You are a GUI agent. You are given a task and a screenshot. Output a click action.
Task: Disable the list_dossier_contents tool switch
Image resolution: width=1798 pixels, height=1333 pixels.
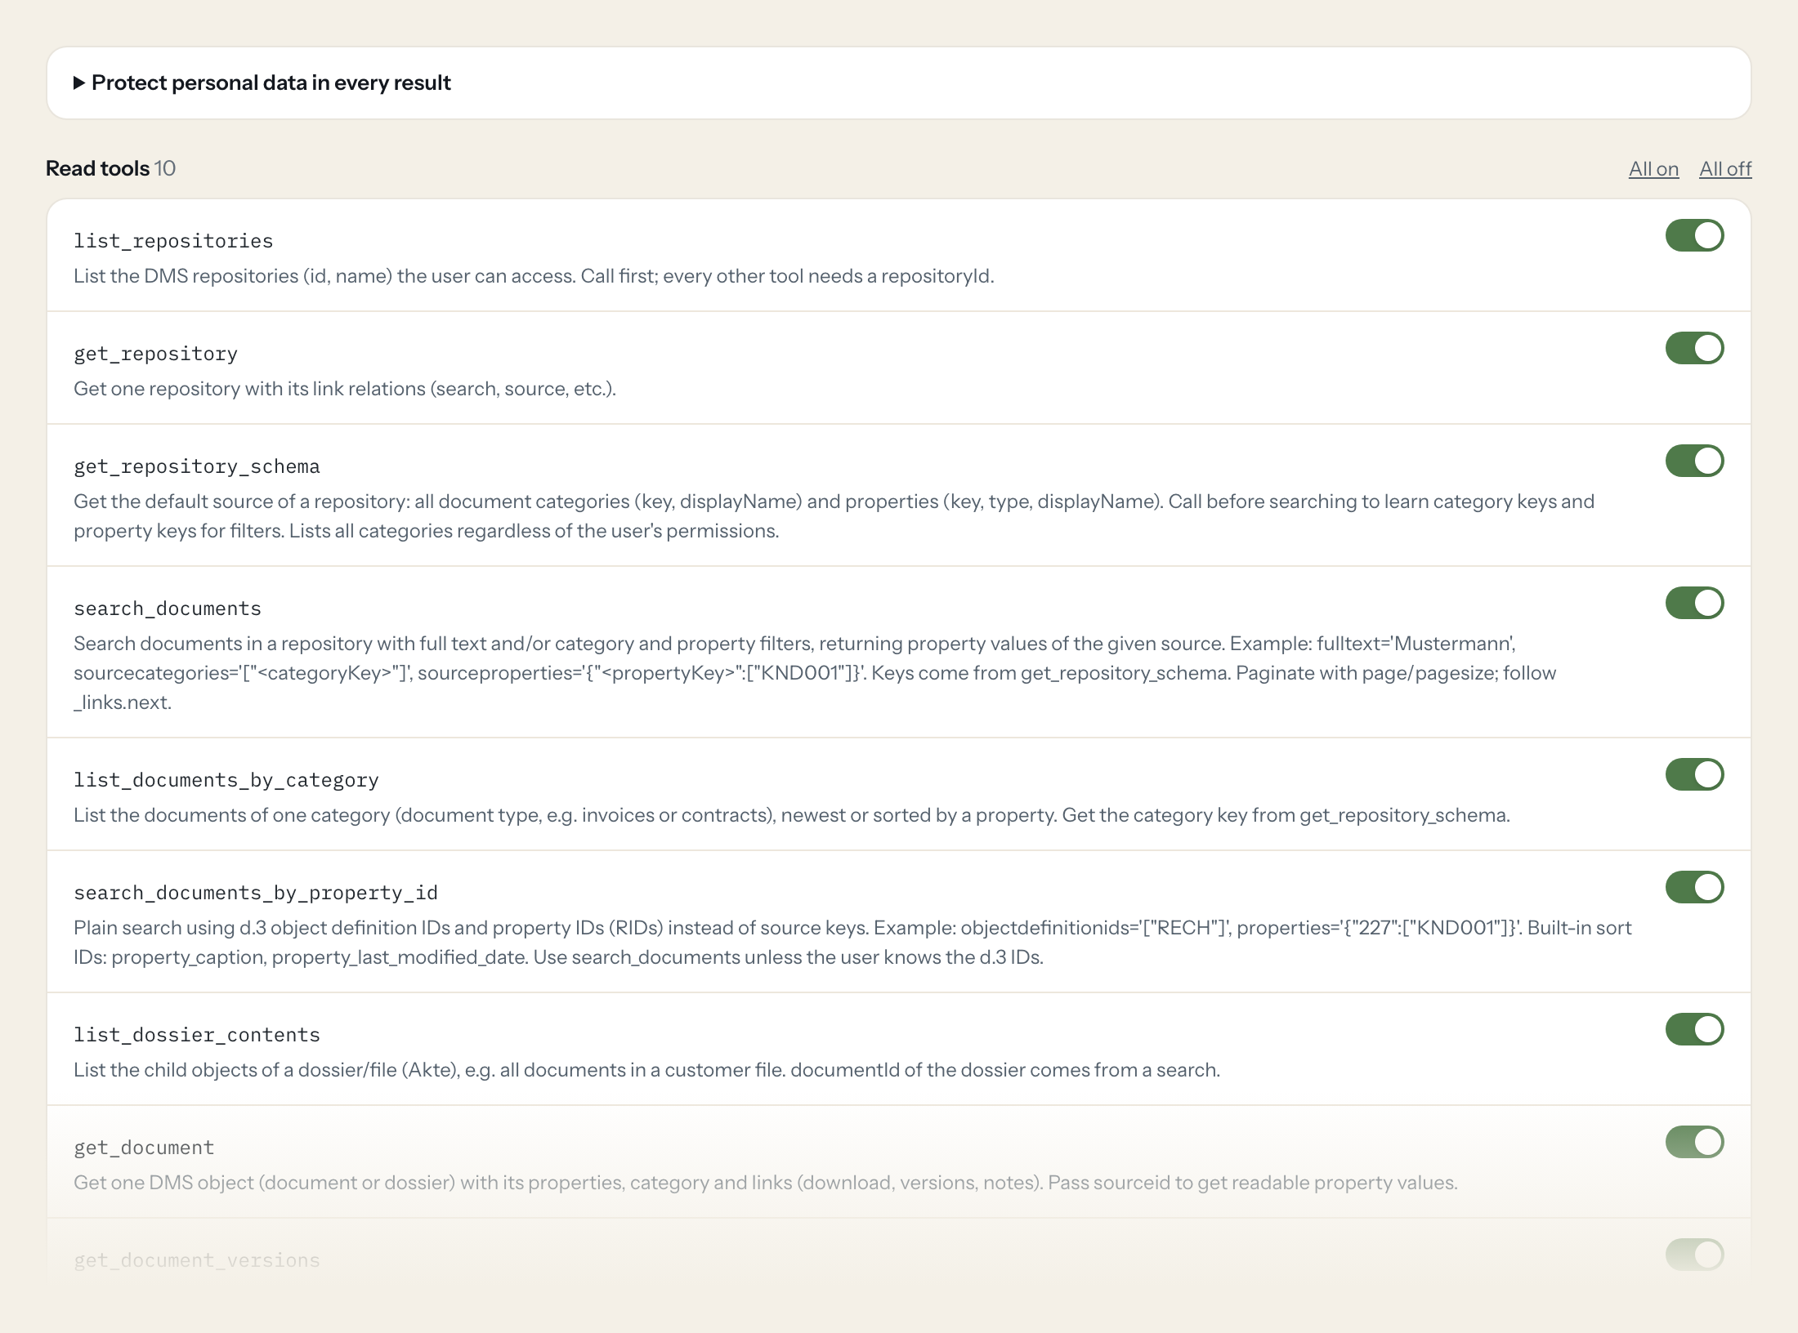click(1694, 1029)
